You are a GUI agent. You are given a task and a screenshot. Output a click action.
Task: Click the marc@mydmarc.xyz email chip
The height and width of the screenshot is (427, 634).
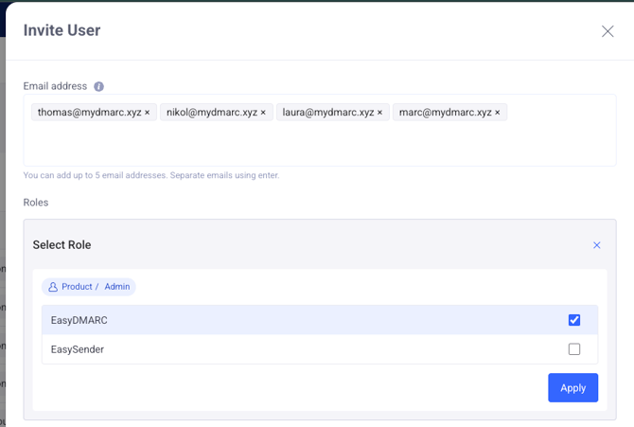[x=445, y=113]
